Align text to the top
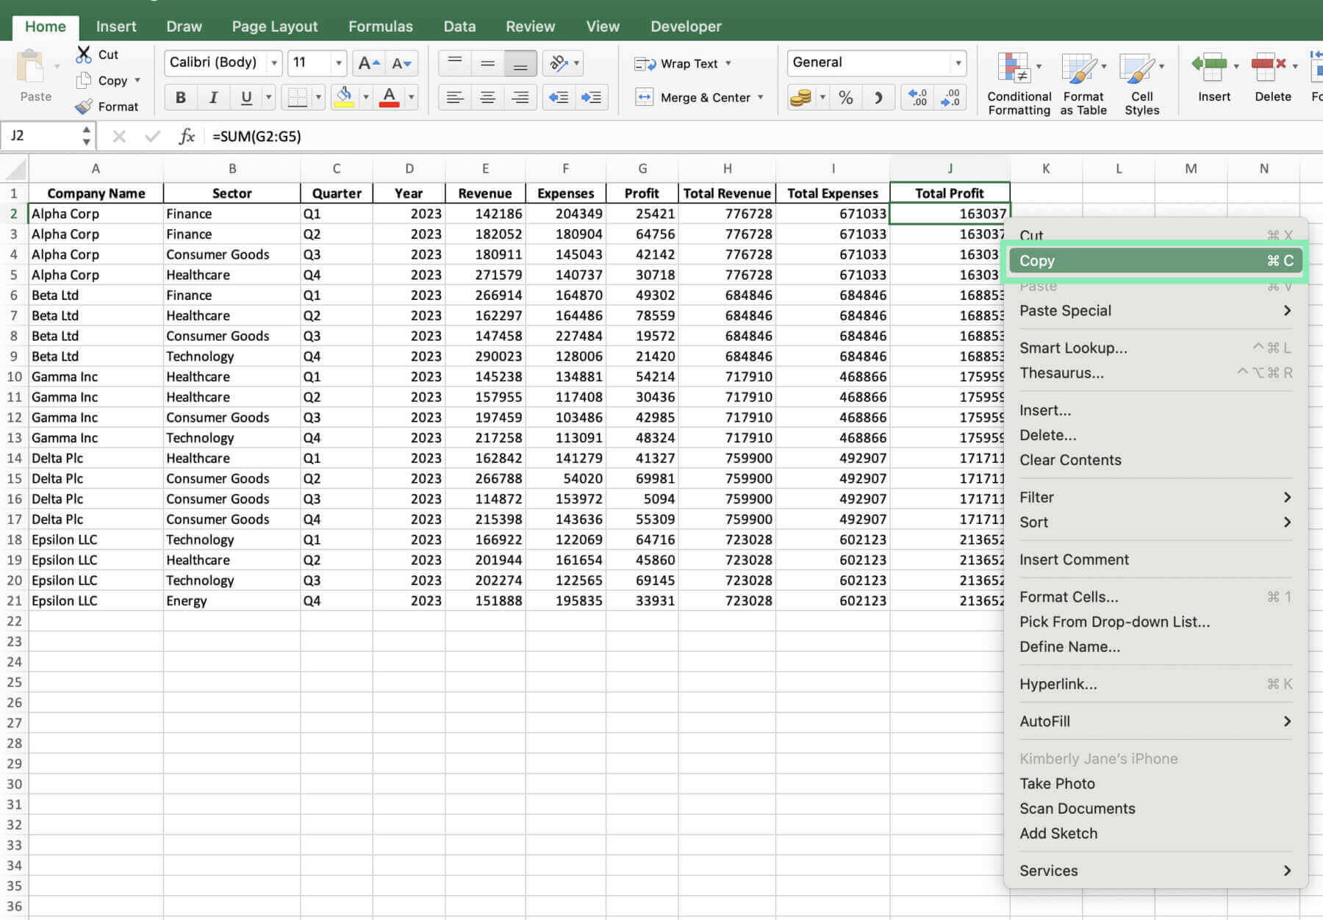This screenshot has width=1323, height=920. pyautogui.click(x=455, y=63)
